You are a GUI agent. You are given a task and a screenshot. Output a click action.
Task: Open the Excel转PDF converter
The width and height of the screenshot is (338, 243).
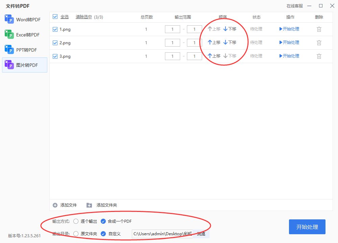click(x=25, y=35)
